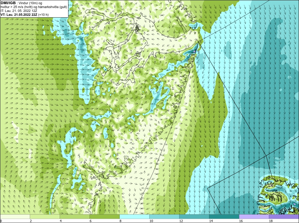Viewport: 299px width, 223px height.
Task: Click the 12–14 m/s teal swatch
Action: pyautogui.click(x=194, y=217)
